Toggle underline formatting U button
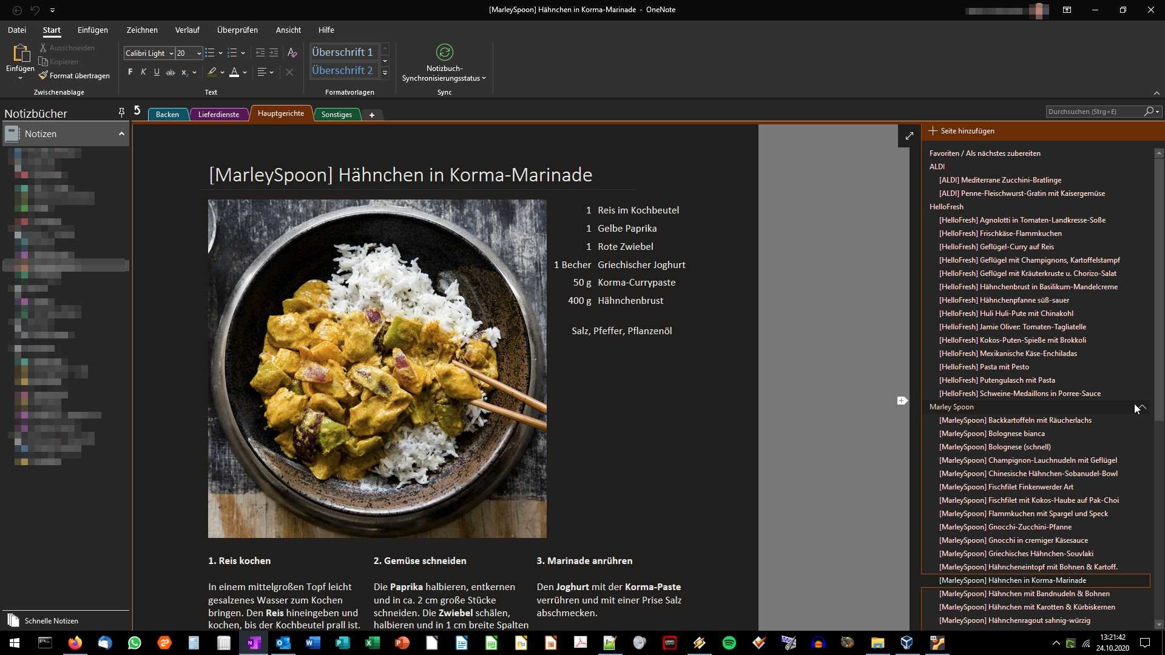1165x655 pixels. [x=157, y=72]
